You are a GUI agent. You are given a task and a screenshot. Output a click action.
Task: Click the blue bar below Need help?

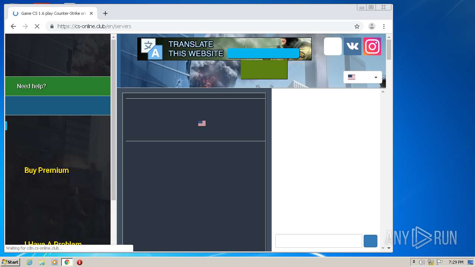pyautogui.click(x=58, y=106)
